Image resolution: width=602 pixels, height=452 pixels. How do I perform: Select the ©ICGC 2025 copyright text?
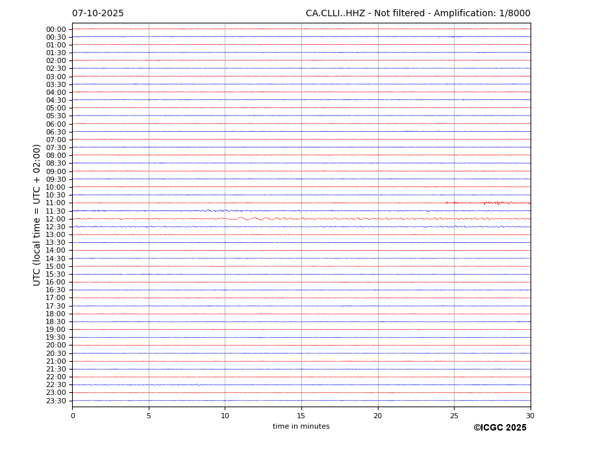(x=499, y=428)
